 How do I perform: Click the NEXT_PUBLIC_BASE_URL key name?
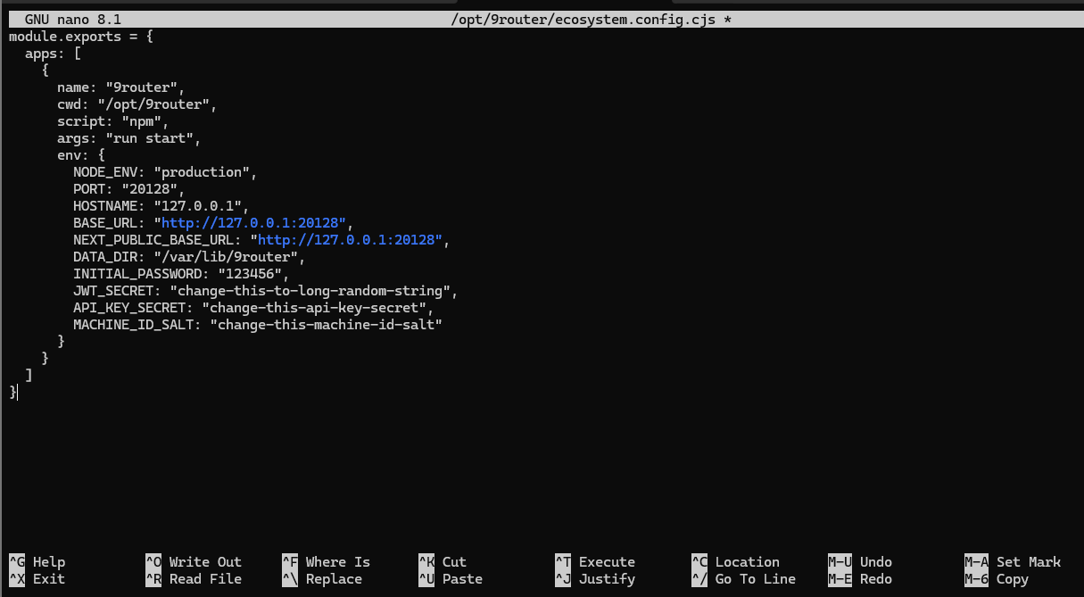153,240
